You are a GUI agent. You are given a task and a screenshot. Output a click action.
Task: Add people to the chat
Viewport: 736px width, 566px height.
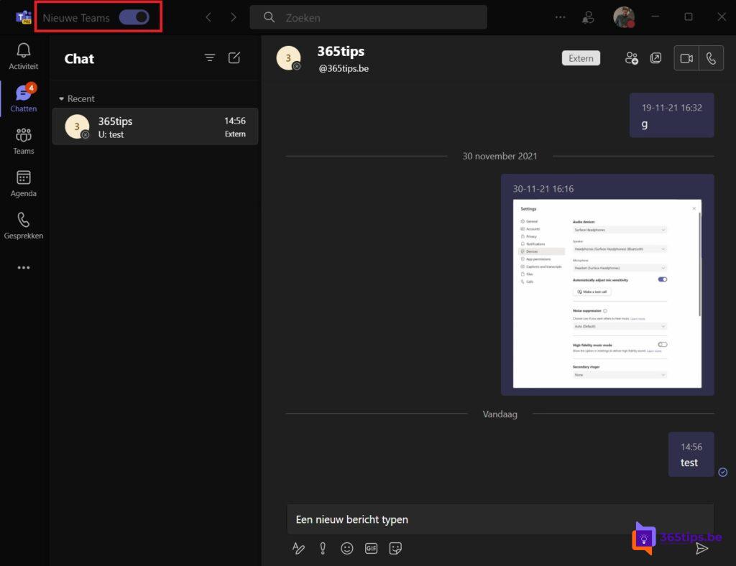point(631,58)
